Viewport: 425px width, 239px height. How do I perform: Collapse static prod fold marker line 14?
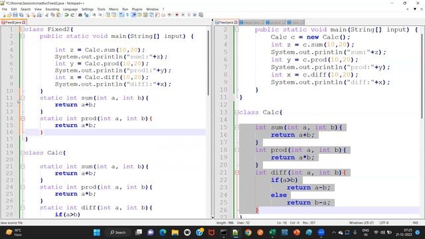23,118
